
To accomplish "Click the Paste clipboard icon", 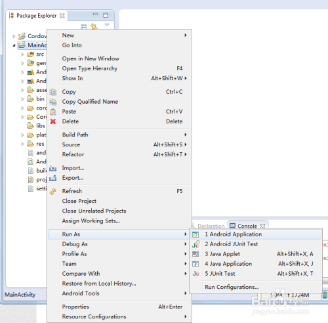I will click(53, 112).
